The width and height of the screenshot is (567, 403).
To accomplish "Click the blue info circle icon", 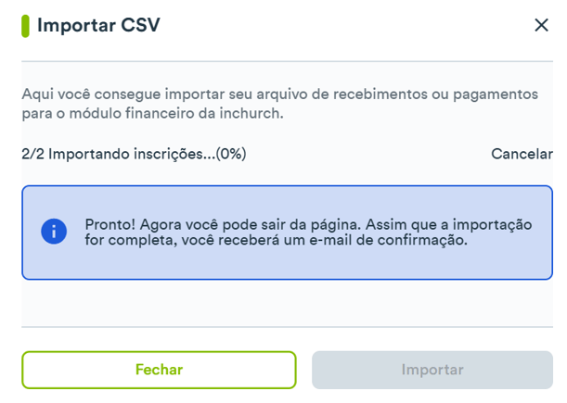I will (x=54, y=232).
